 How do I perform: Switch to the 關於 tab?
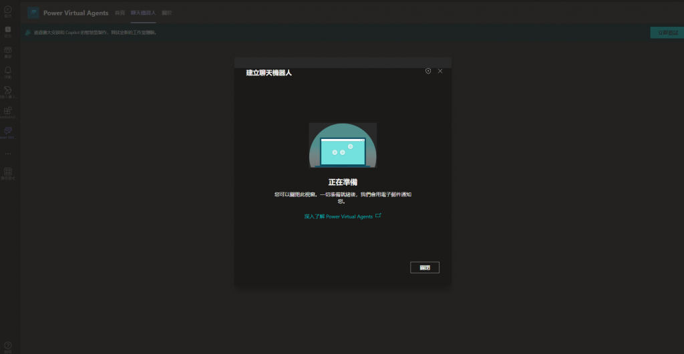[x=166, y=13]
